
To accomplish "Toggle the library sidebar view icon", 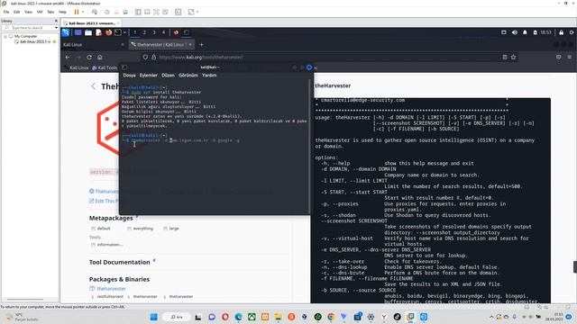I will click(x=138, y=12).
